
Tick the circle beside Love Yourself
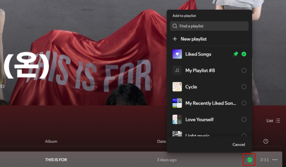244,119
